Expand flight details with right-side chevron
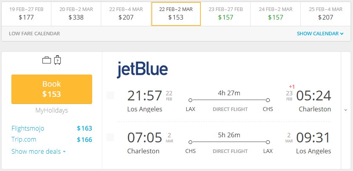Viewport: 353px width, 171px height. [x=346, y=110]
